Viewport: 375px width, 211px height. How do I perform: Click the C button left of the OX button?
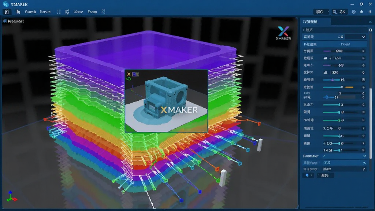pos(321,12)
